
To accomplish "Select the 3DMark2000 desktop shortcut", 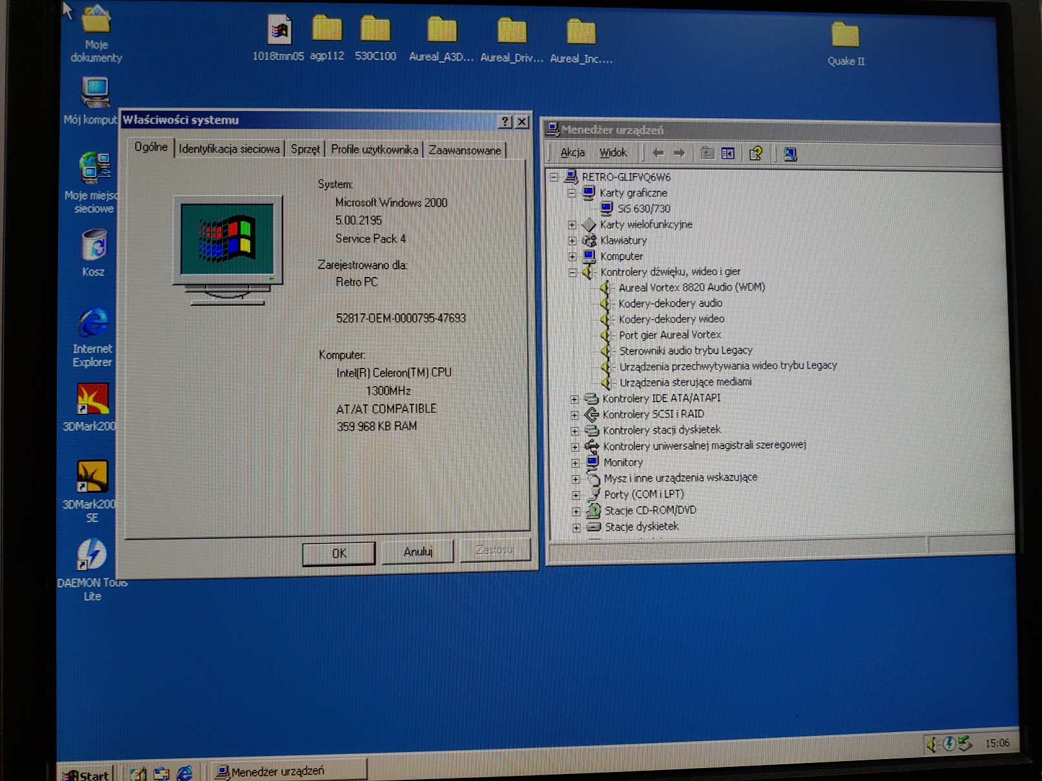I will pyautogui.click(x=91, y=407).
